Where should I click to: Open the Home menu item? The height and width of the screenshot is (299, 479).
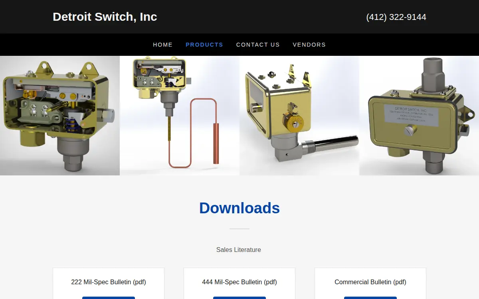163,45
